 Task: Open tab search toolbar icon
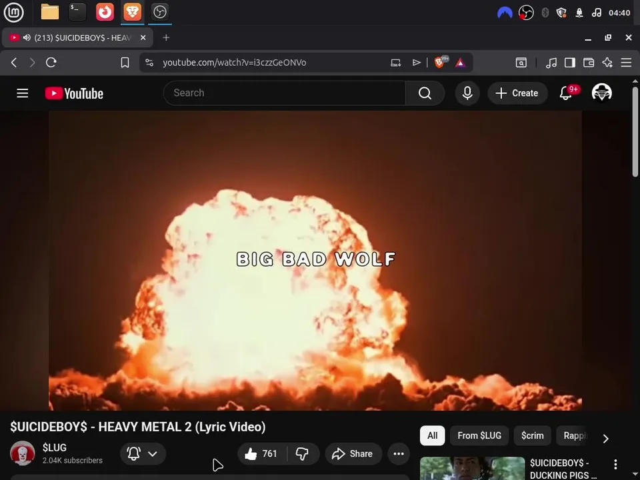[x=521, y=63]
